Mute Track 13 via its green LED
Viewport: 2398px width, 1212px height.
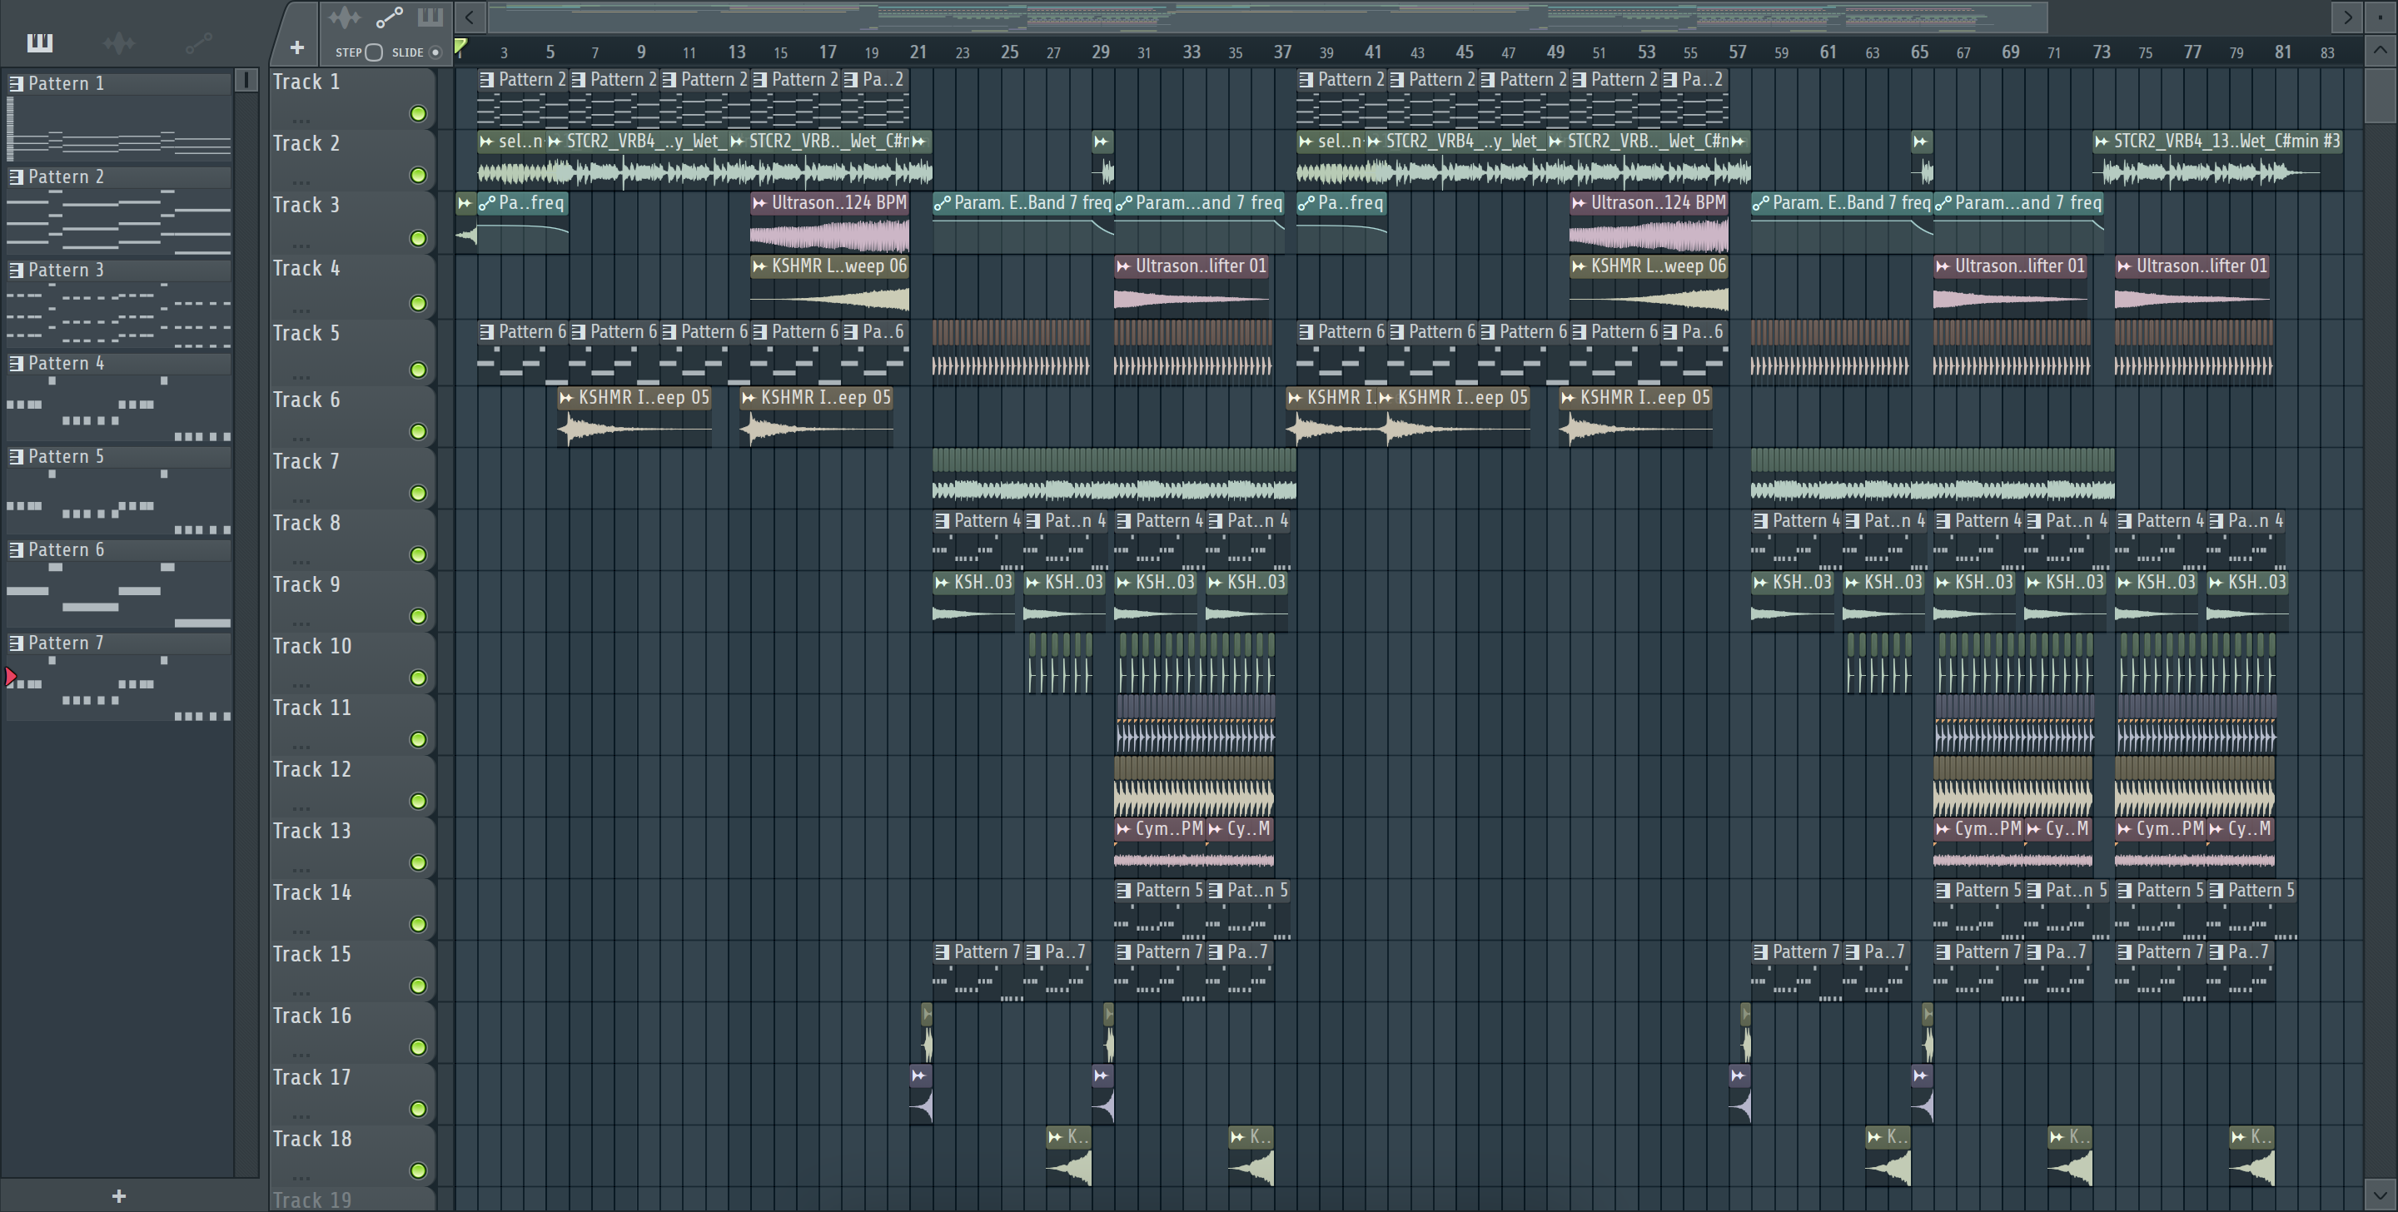coord(419,862)
